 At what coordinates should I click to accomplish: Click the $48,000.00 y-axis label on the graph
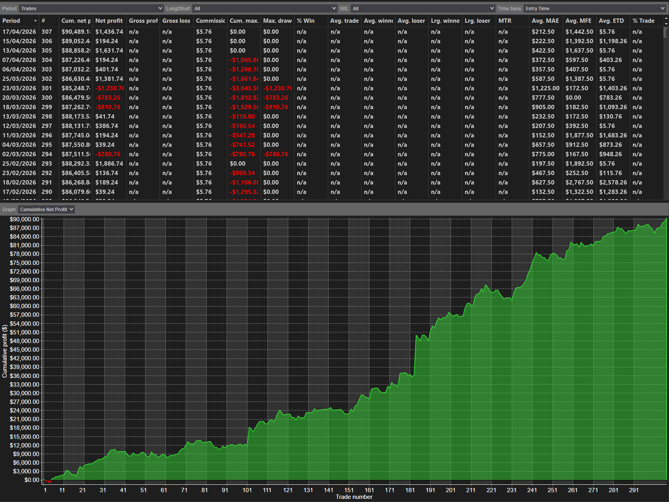click(x=25, y=341)
